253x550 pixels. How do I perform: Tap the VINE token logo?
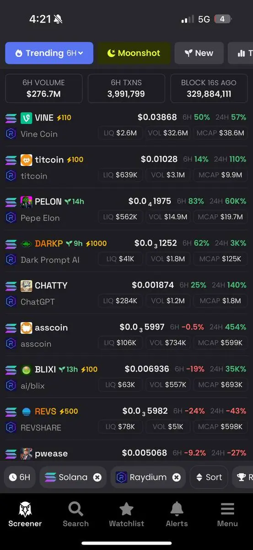[x=27, y=118]
